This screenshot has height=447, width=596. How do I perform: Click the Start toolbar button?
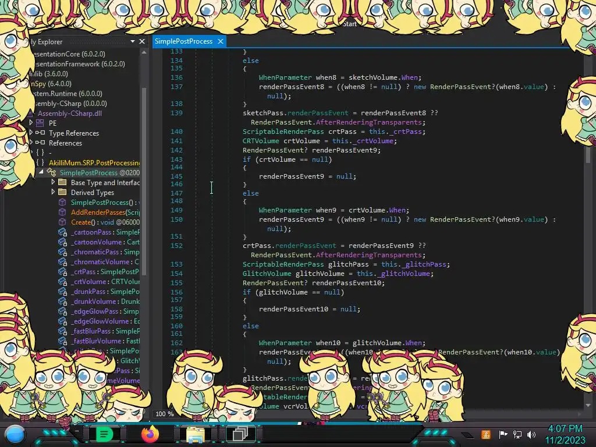pyautogui.click(x=350, y=24)
